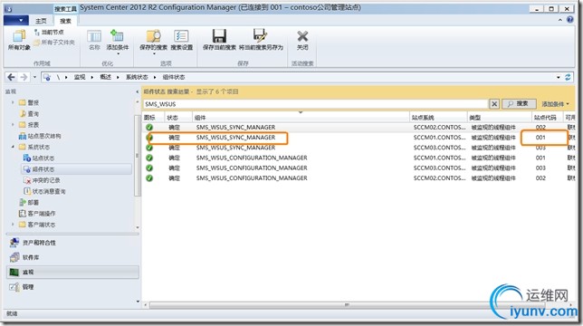Viewport: 583px width, 326px height.
Task: Select 当前节点 (Current Node) scope option
Action: click(49, 33)
